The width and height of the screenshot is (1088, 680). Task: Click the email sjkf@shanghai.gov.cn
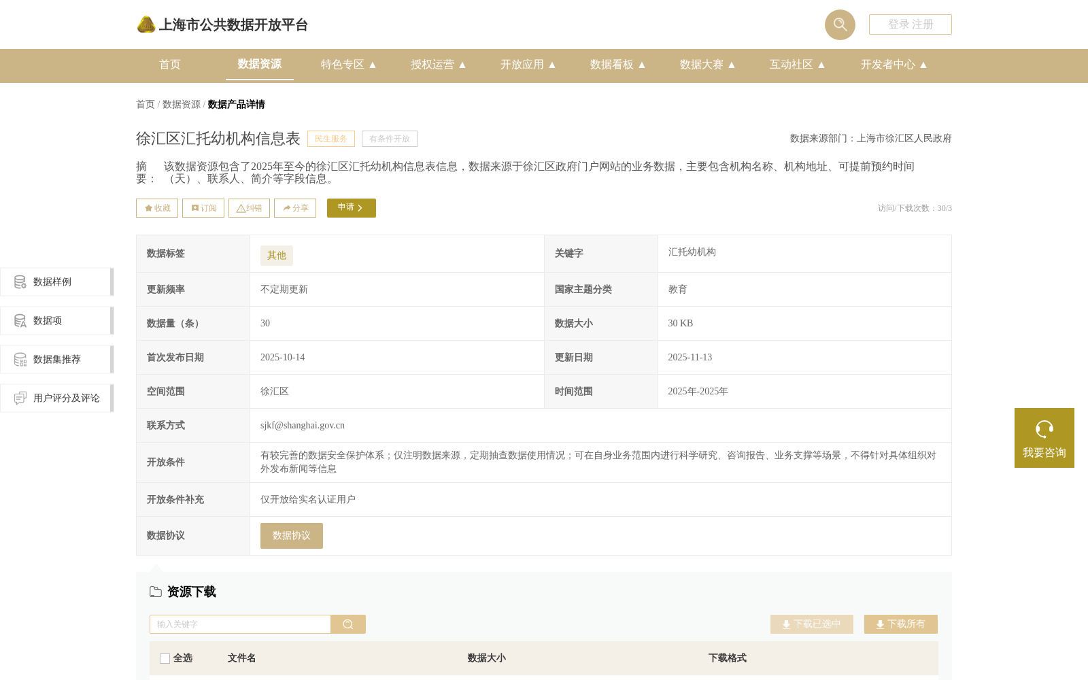303,426
